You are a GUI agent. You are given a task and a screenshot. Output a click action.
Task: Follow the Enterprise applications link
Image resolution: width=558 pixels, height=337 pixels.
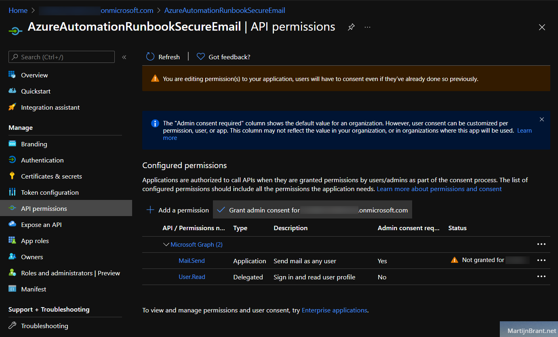[x=335, y=310]
